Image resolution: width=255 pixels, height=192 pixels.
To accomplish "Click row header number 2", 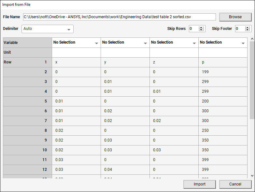I will pos(27,72).
